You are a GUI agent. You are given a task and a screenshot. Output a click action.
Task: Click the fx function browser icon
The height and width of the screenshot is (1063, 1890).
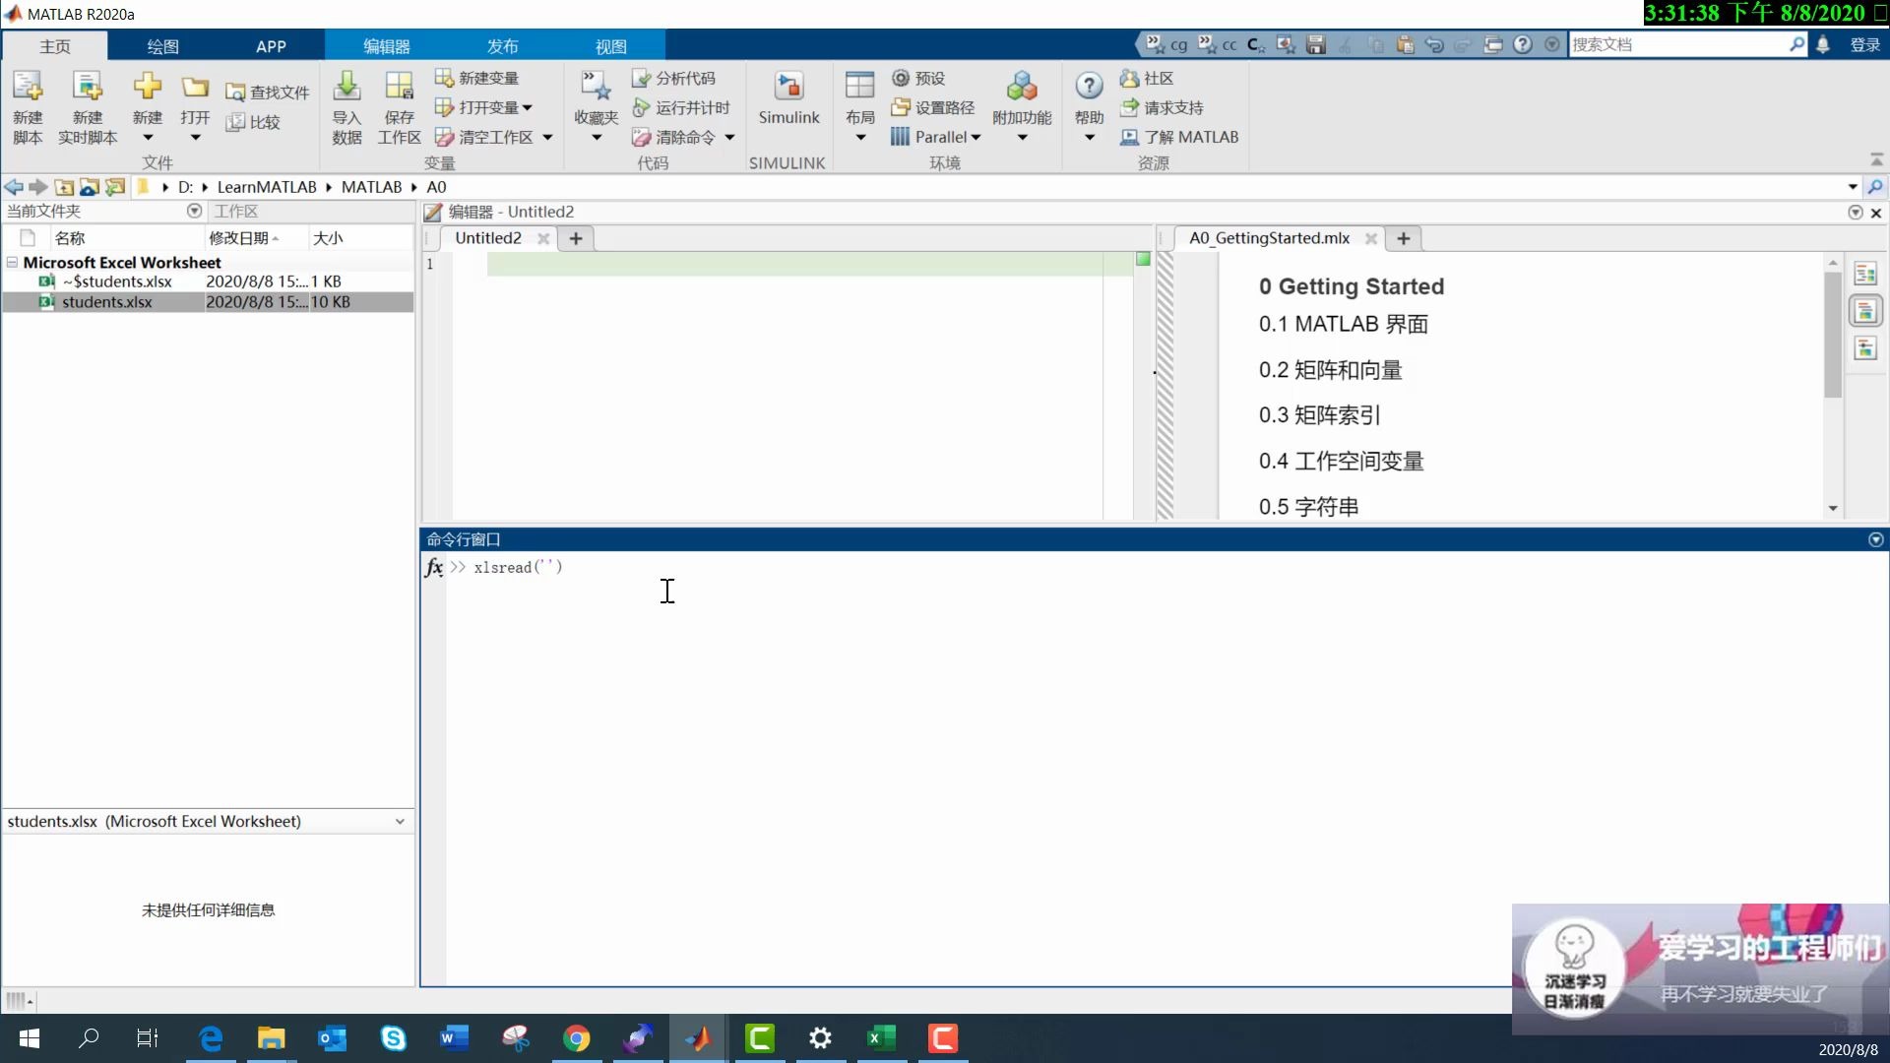(433, 567)
